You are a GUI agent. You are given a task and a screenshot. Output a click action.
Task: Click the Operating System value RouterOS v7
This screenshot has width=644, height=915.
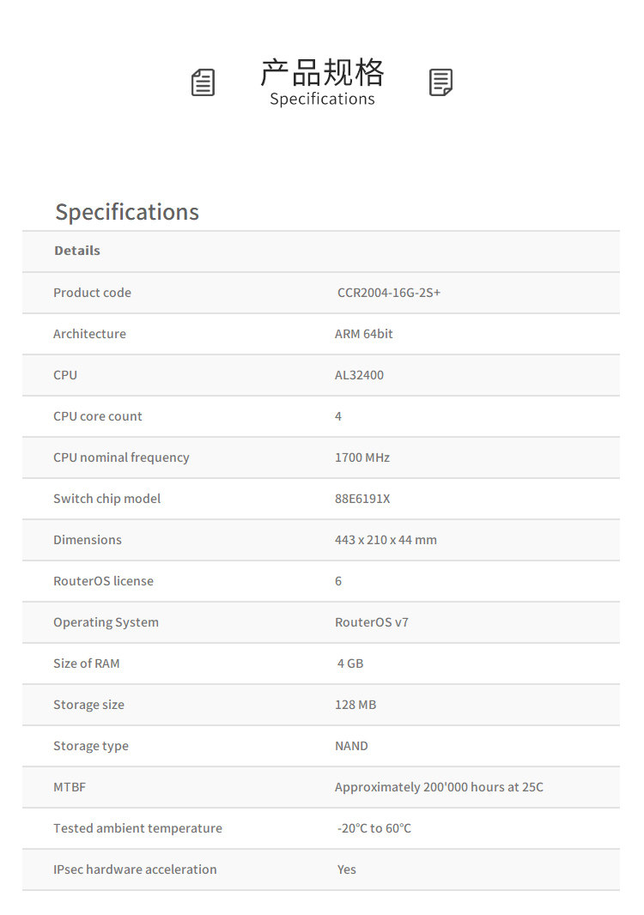click(x=372, y=622)
